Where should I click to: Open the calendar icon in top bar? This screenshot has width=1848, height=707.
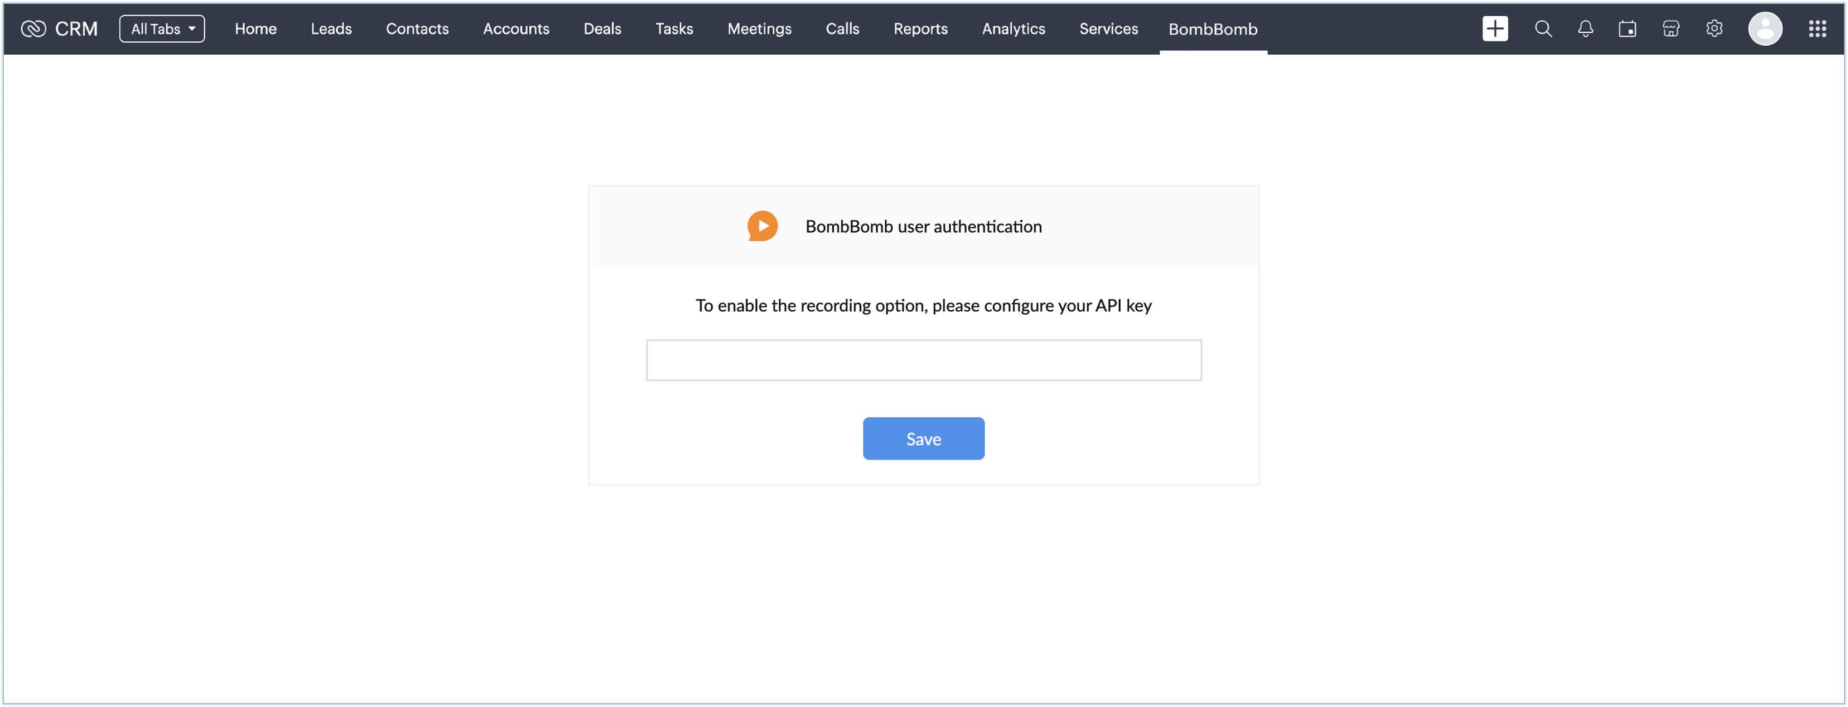click(1627, 28)
